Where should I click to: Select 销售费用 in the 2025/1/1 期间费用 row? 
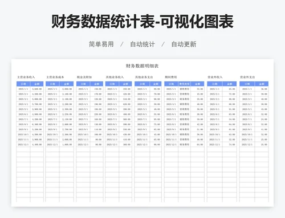pyautogui.click(x=184, y=89)
